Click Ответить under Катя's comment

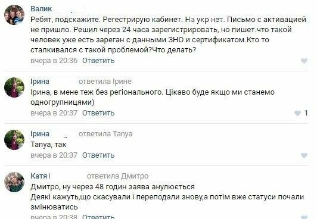pyautogui.click(x=98, y=217)
